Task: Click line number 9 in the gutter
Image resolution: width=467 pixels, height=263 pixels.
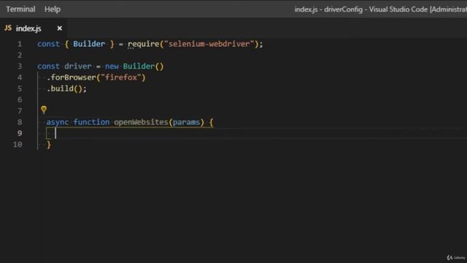Action: (20, 133)
